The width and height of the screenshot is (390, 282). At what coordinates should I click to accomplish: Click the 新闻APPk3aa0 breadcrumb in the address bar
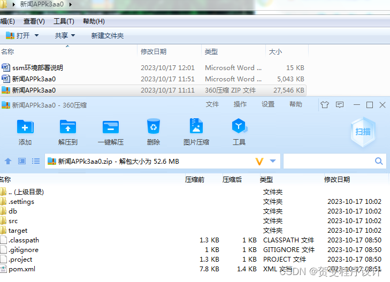[42, 4]
